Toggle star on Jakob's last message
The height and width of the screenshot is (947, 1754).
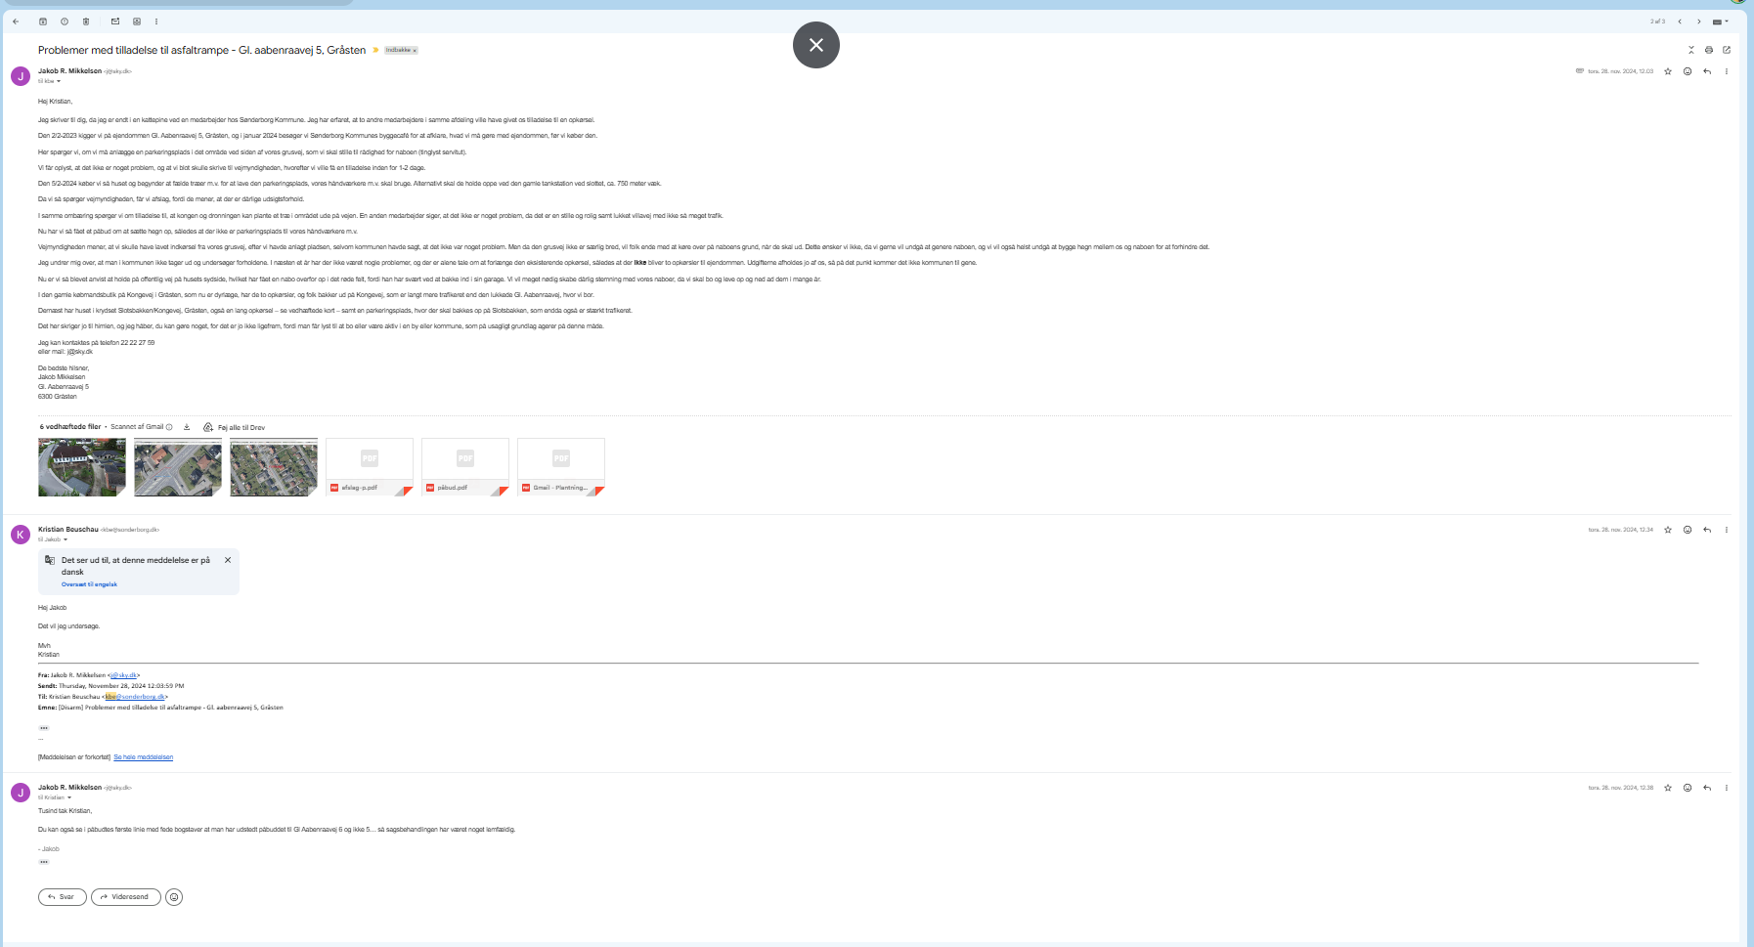tap(1668, 788)
